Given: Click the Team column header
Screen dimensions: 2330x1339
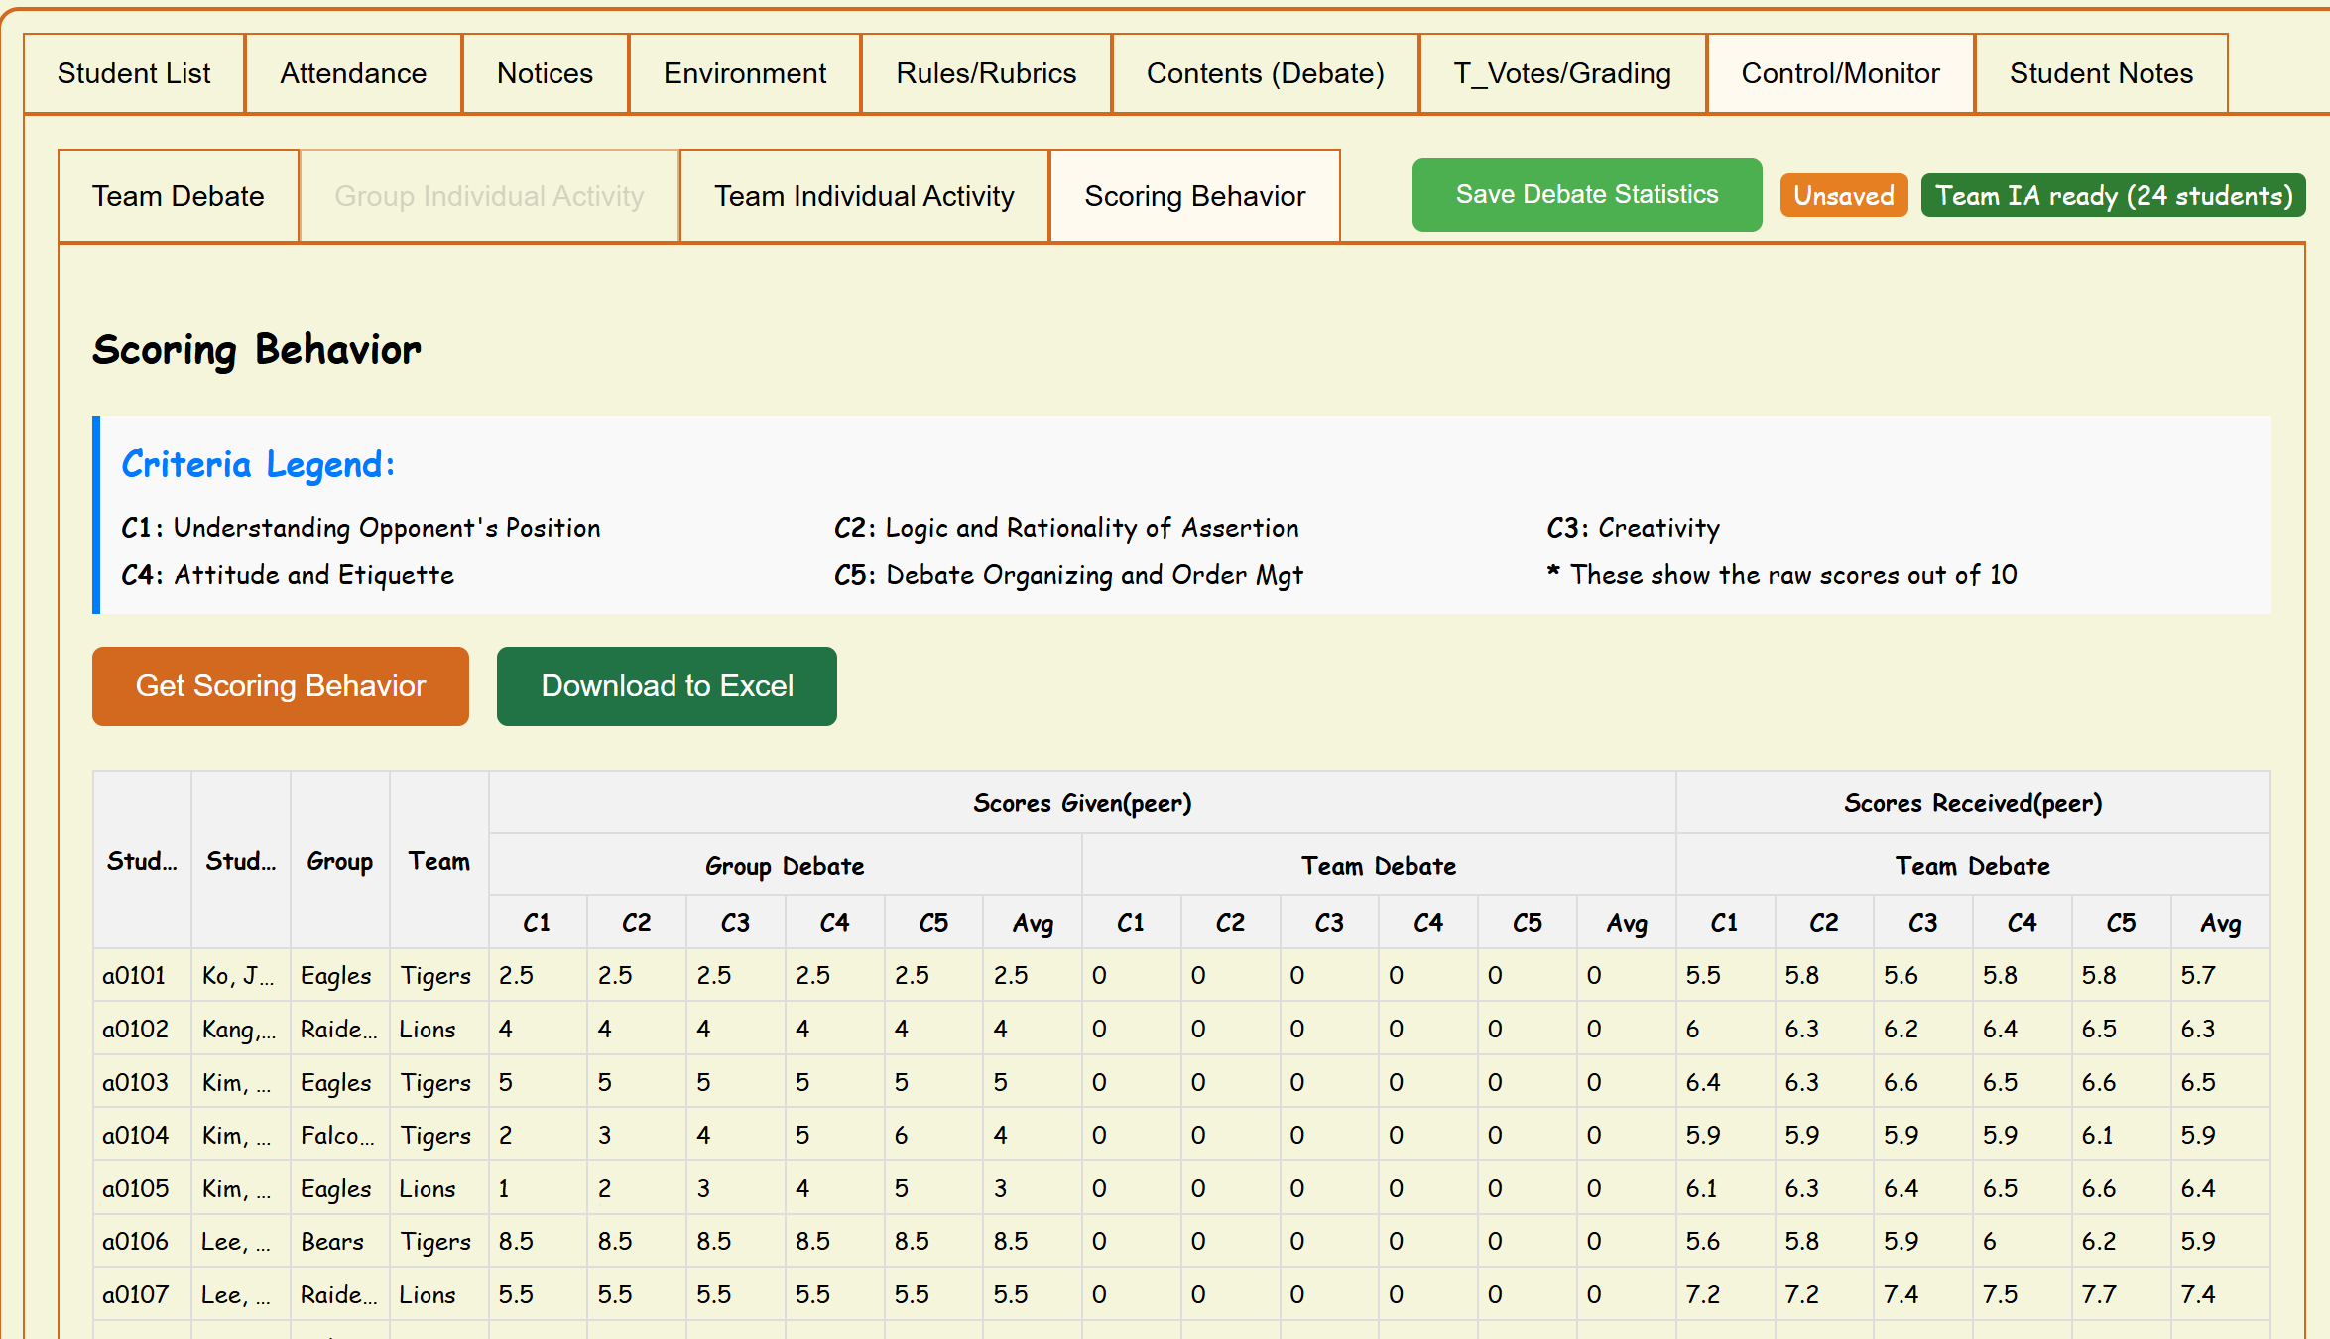Looking at the screenshot, I should coord(438,861).
